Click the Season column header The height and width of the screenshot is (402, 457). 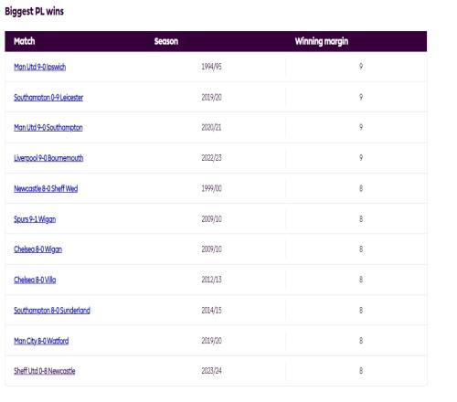166,41
